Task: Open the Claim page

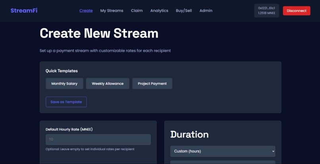Action: click(x=137, y=11)
